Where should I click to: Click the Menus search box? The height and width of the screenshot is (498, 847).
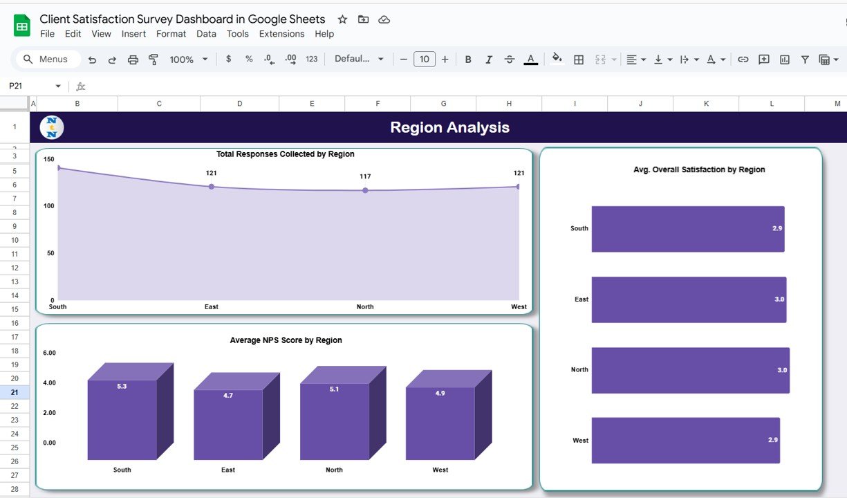[x=47, y=59]
